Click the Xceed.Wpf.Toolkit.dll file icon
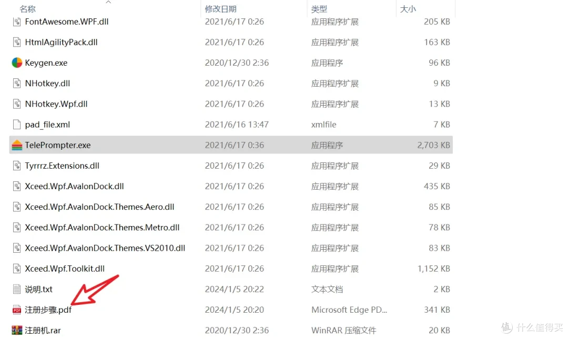 click(x=17, y=269)
